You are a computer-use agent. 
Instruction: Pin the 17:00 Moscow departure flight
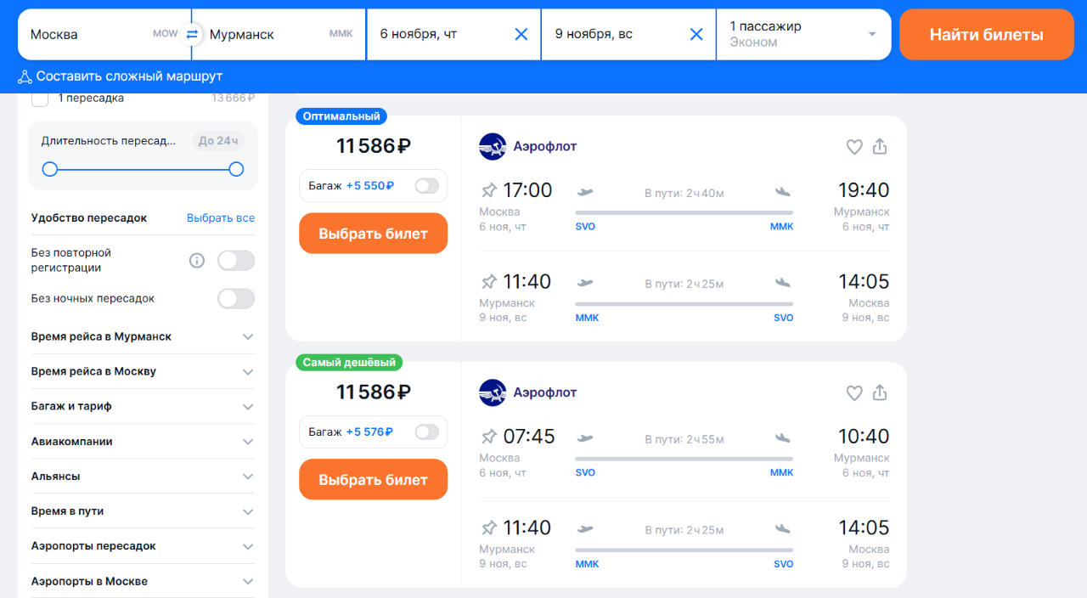(489, 190)
